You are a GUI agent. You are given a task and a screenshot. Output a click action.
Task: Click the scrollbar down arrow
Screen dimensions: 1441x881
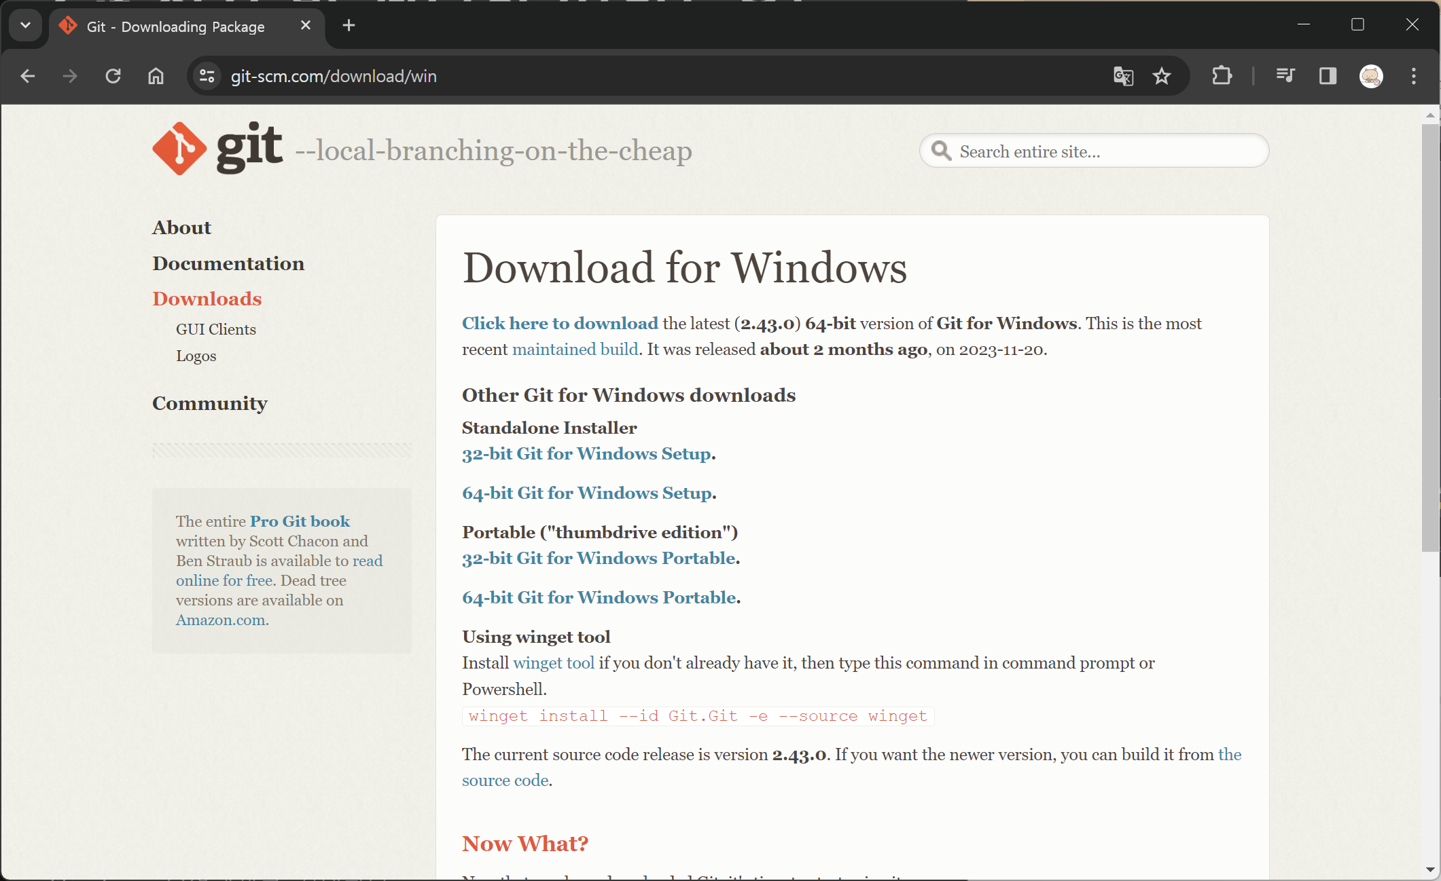click(x=1430, y=869)
